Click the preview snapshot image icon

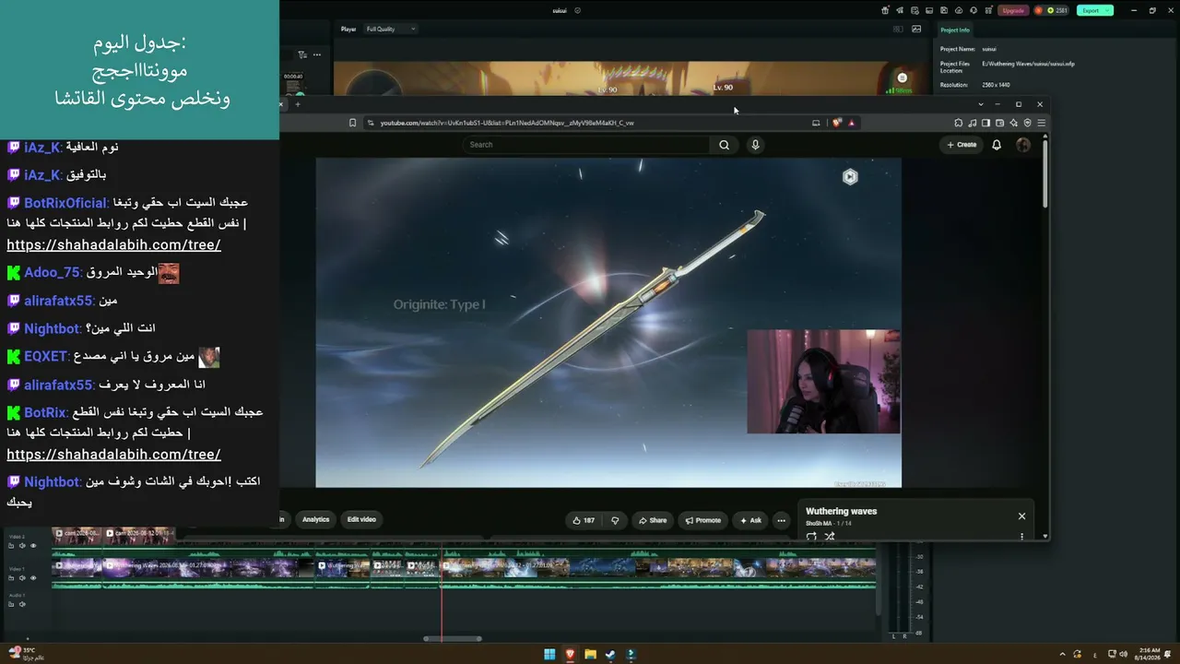pos(916,29)
